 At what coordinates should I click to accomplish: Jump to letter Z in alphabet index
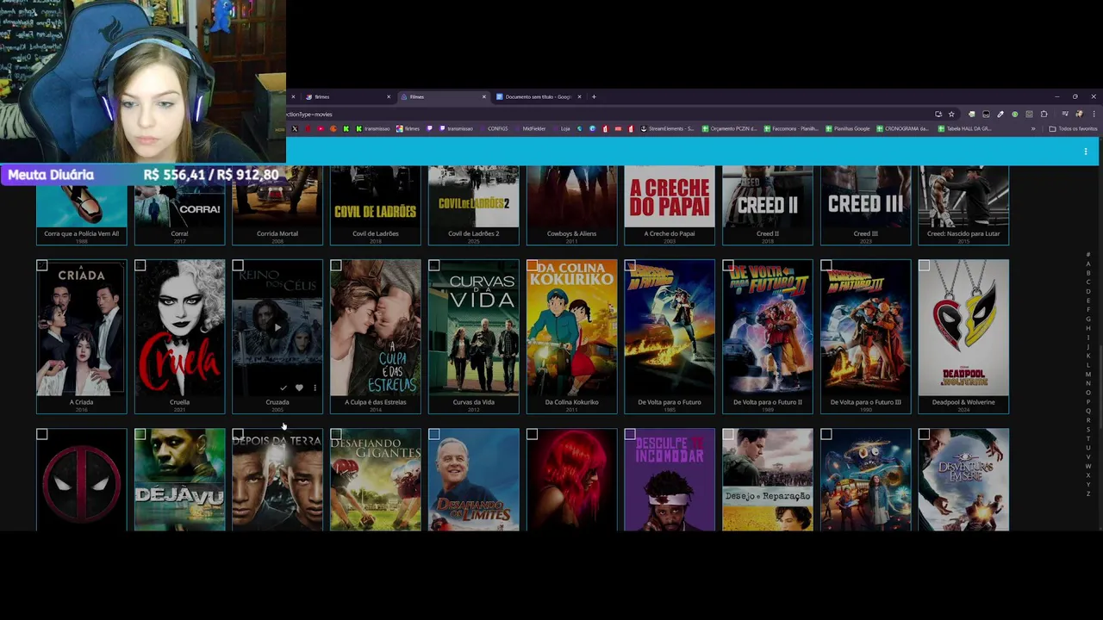pyautogui.click(x=1088, y=493)
